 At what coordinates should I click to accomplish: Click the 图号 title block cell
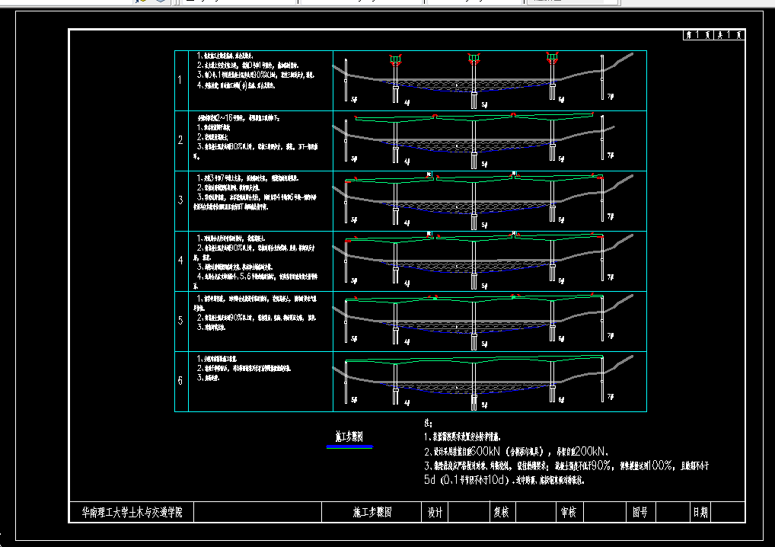tap(640, 513)
